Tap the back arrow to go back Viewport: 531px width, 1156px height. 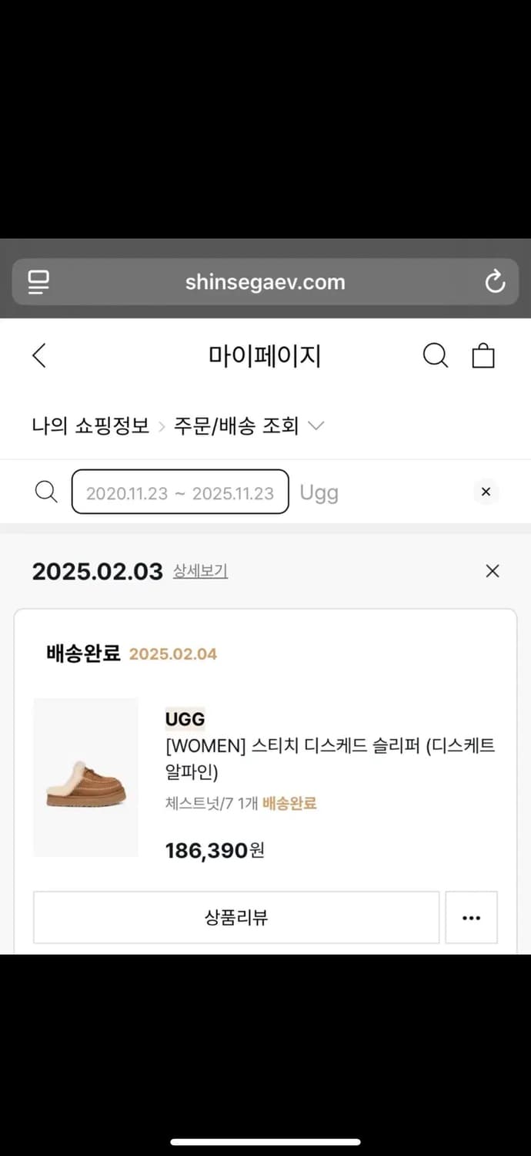tap(38, 355)
